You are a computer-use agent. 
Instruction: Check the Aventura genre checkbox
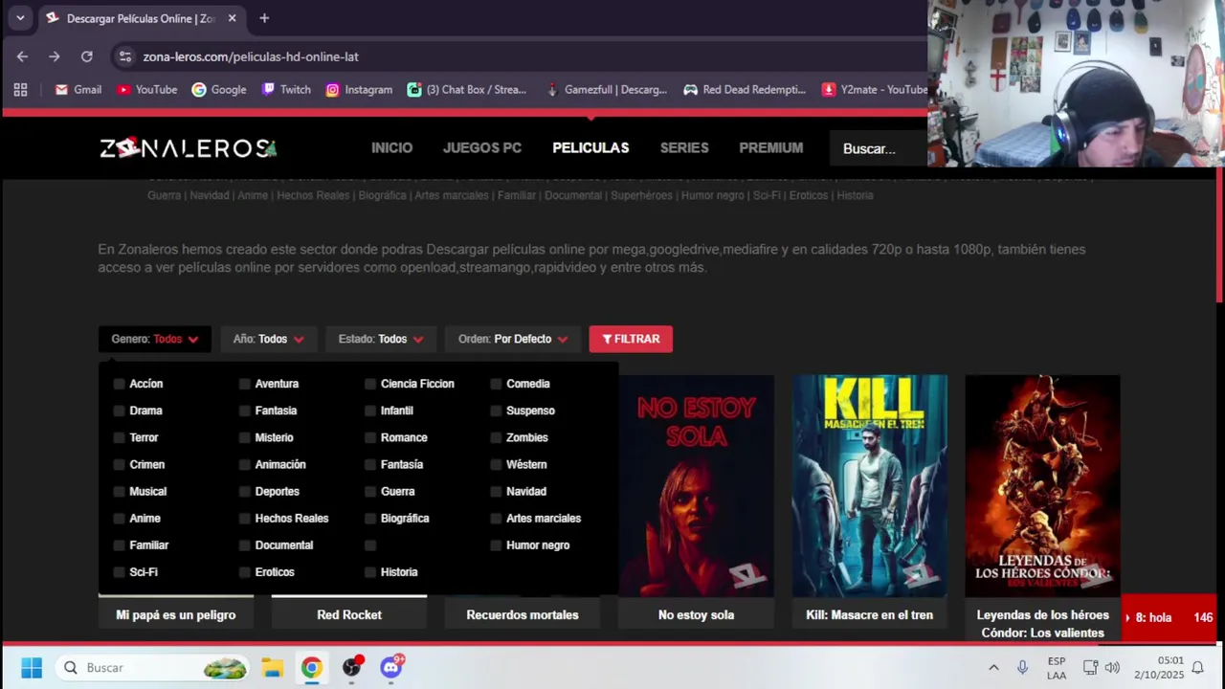244,384
